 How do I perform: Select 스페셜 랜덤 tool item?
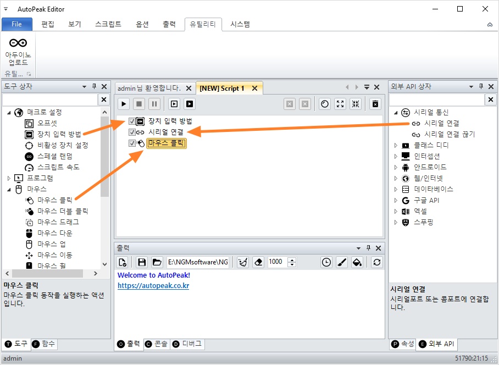[x=55, y=156]
